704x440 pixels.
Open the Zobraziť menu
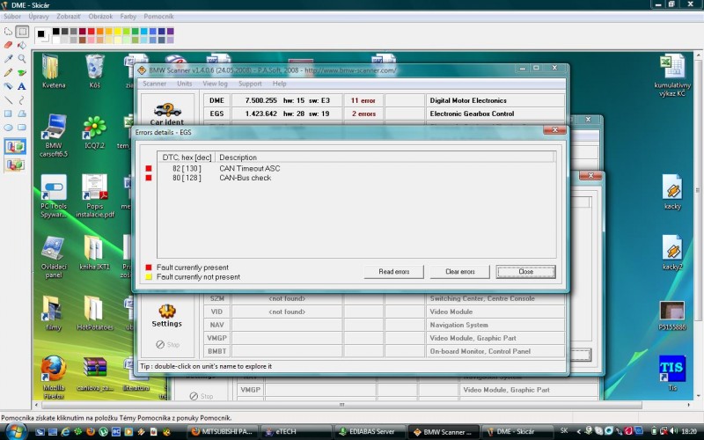(x=69, y=16)
